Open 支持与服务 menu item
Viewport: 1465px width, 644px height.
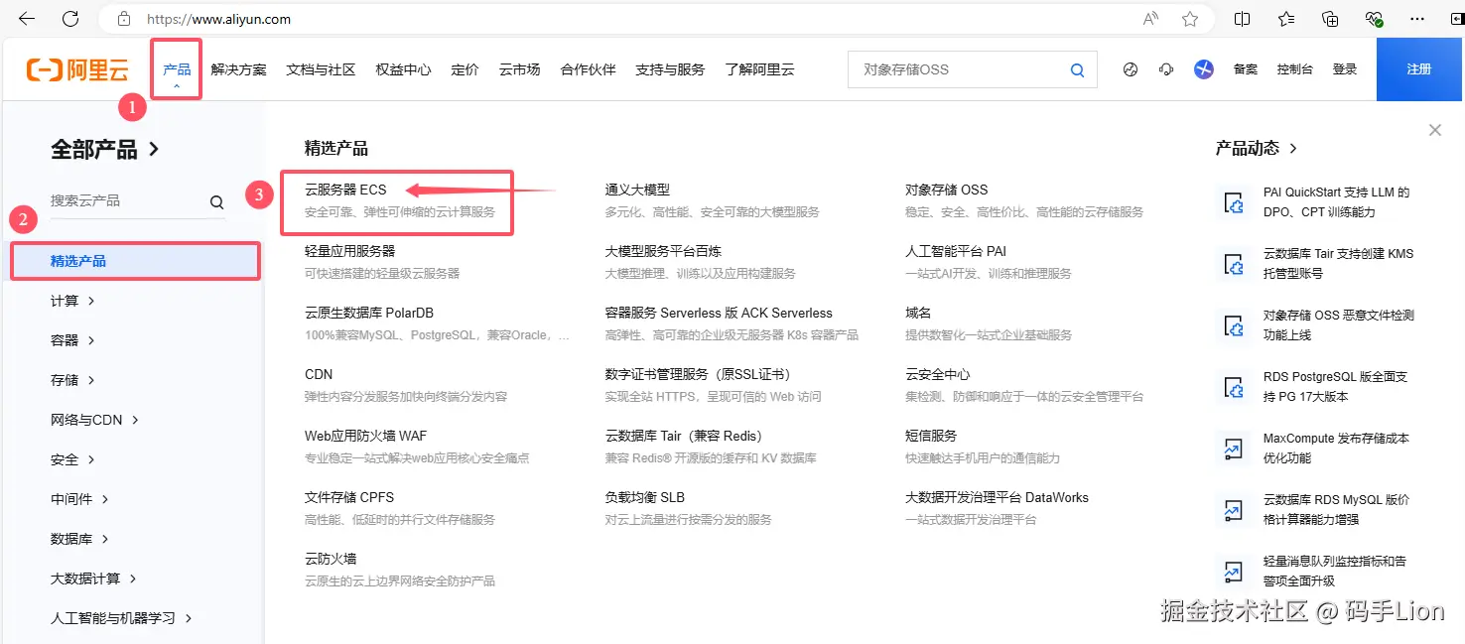[x=670, y=69]
